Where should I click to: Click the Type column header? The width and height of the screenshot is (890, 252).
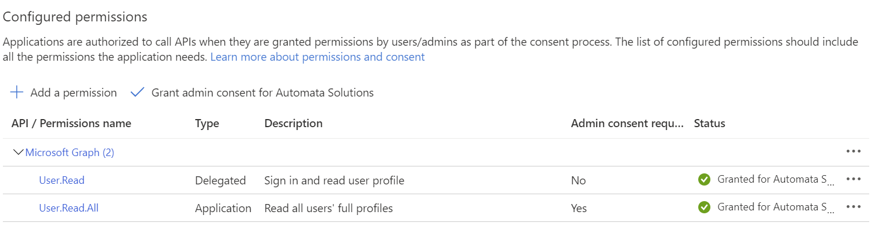207,123
